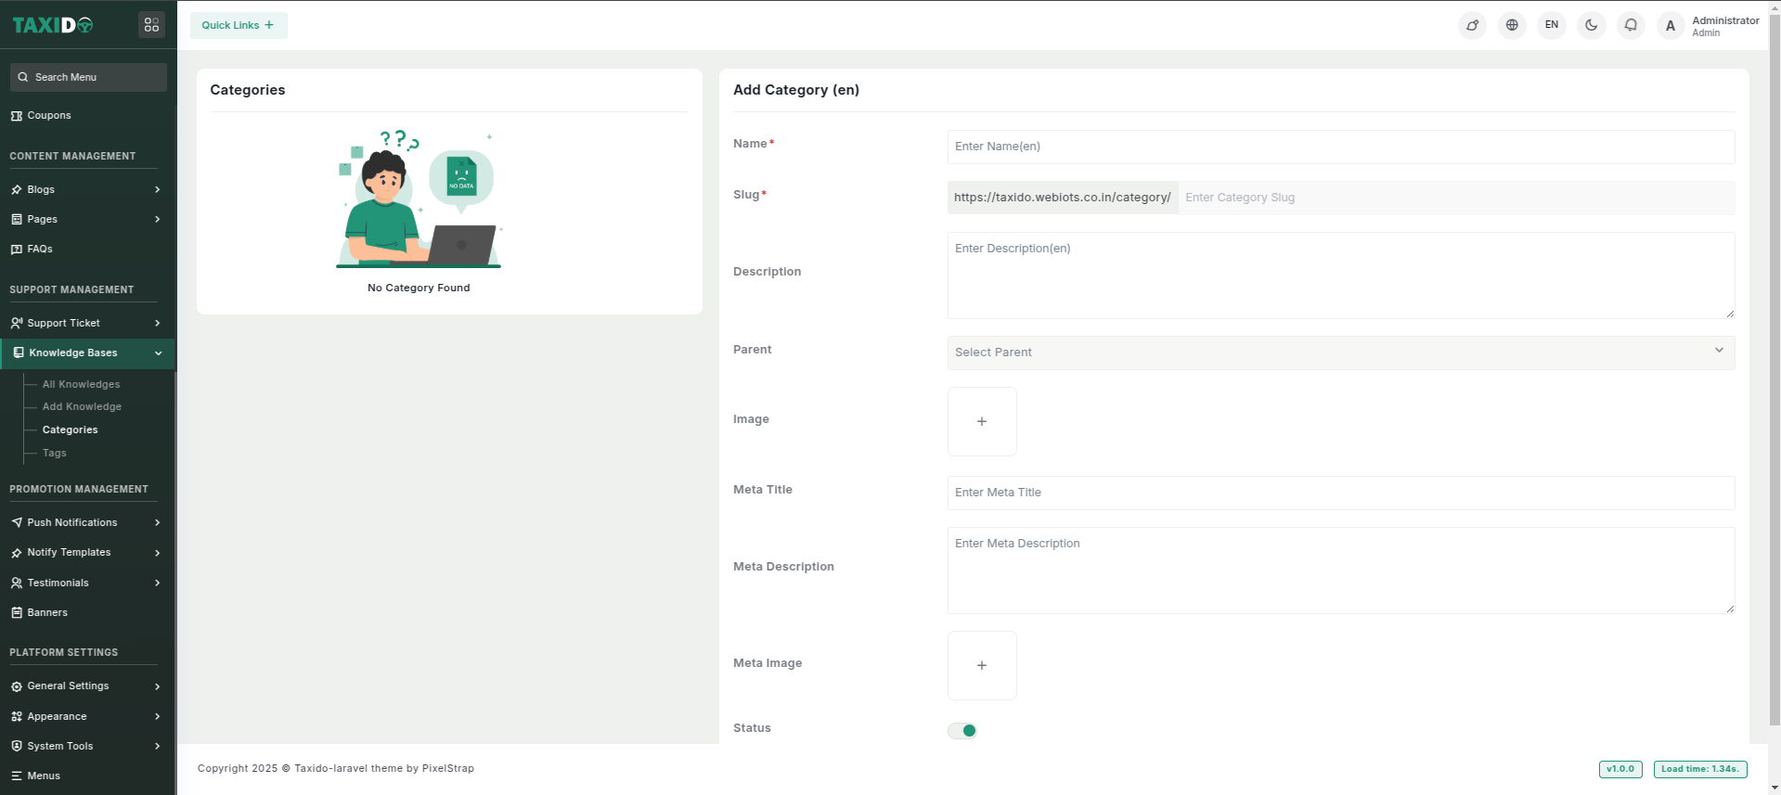This screenshot has height=795, width=1781.
Task: Open the notifications bell icon
Action: click(1631, 25)
